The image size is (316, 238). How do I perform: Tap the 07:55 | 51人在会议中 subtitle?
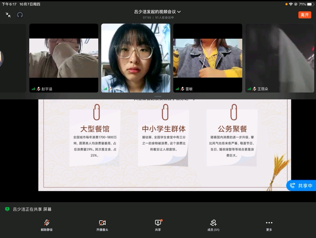[158, 18]
